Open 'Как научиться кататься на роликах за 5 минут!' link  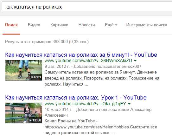pyautogui.click(x=81, y=55)
